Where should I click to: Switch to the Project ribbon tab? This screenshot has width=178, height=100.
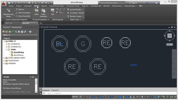pos(19,6)
